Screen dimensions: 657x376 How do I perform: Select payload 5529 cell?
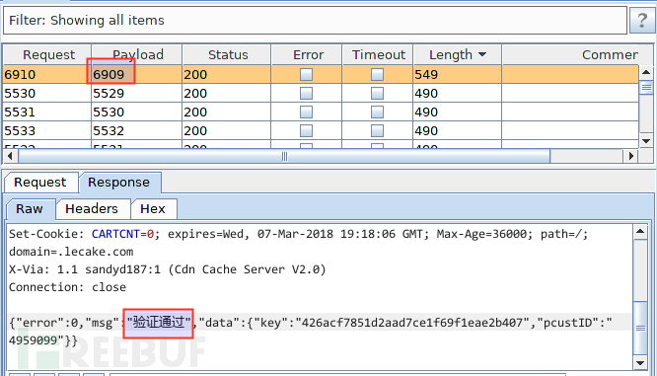coord(136,93)
